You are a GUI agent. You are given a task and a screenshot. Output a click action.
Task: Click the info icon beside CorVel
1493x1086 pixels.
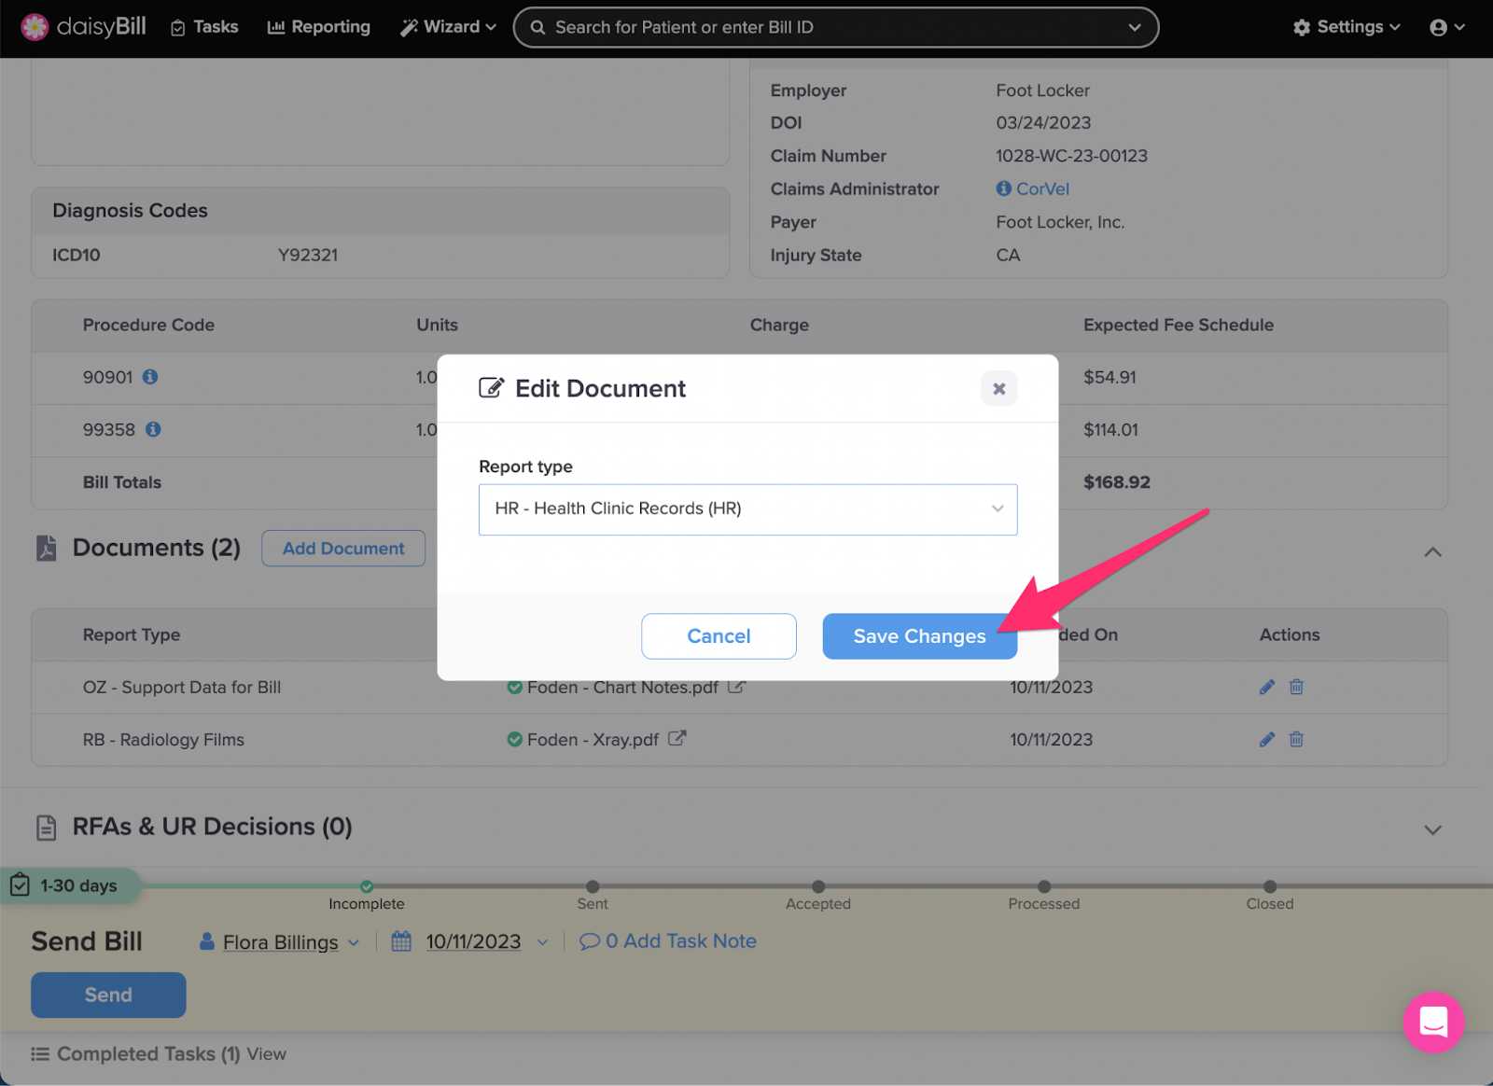click(x=1004, y=188)
